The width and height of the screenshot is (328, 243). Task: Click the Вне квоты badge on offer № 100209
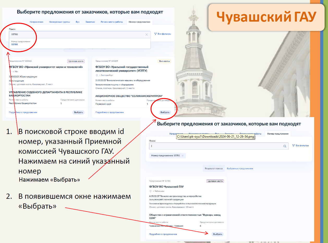(x=164, y=61)
